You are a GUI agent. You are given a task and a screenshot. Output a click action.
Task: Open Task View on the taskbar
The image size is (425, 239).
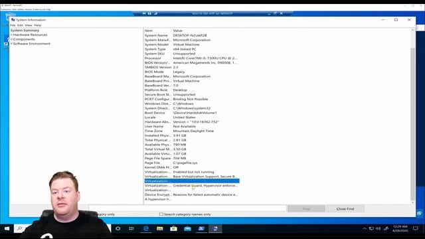pyautogui.click(x=131, y=228)
